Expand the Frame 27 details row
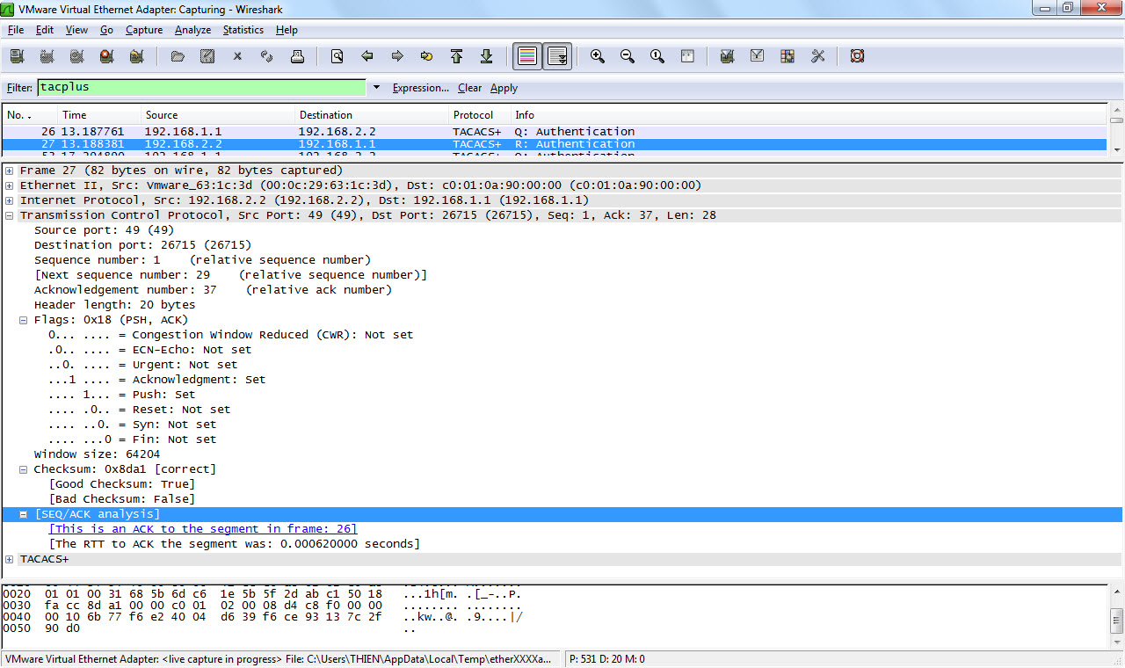Image resolution: width=1125 pixels, height=668 pixels. click(x=10, y=171)
